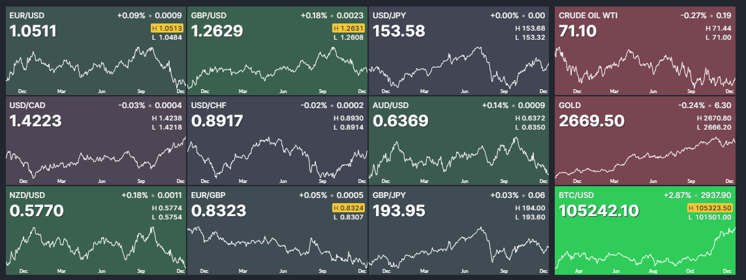Open the NZD/USD sparkline chart
Viewport: 746px width, 280px height.
(x=95, y=244)
